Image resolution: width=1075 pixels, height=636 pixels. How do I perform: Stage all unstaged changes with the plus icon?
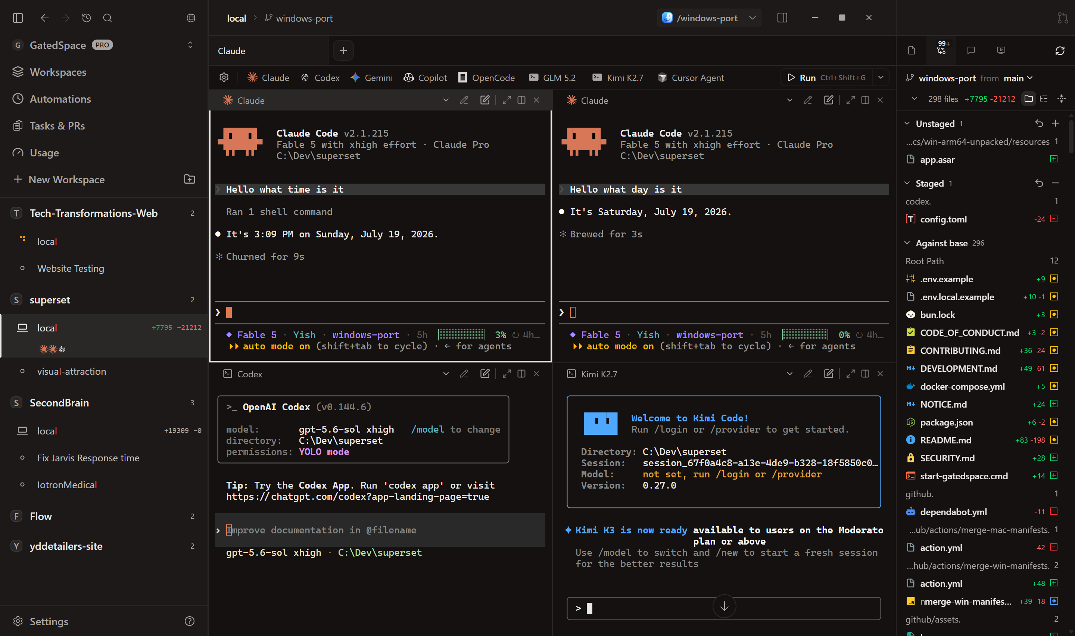click(x=1055, y=124)
